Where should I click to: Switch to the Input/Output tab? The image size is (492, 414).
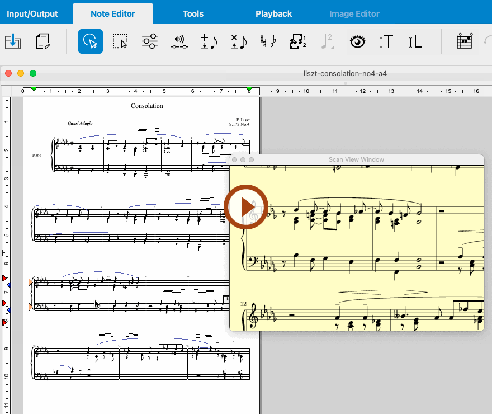pos(32,14)
